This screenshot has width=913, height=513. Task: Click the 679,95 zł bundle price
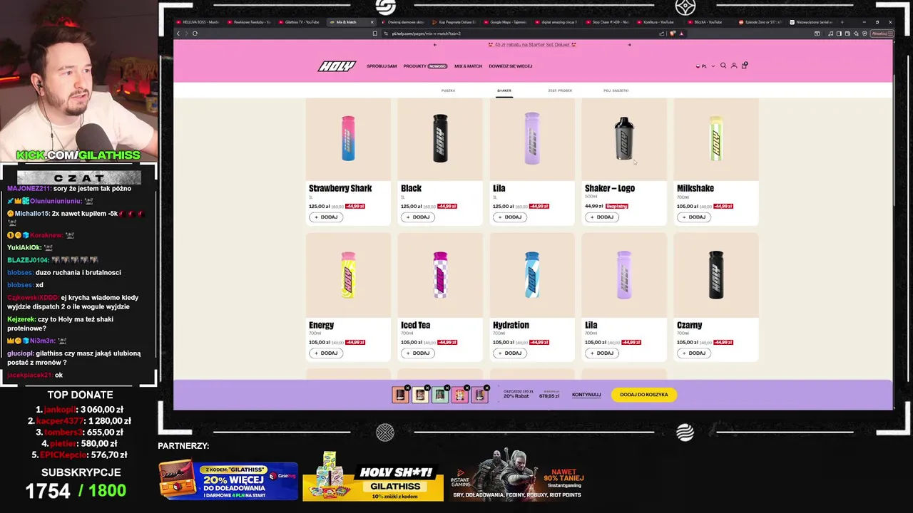(x=549, y=396)
